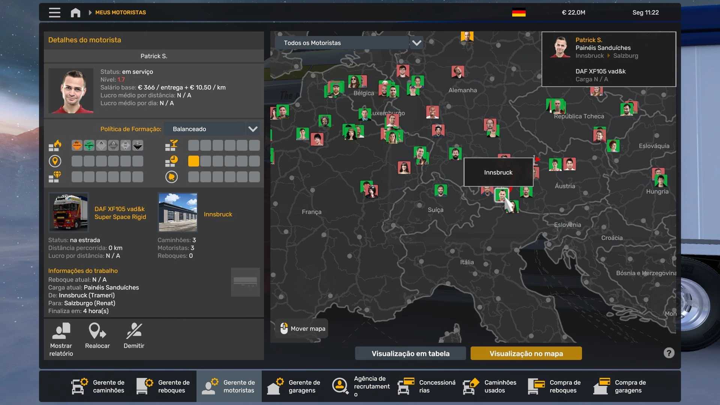Switch to Visualização em tabela
The width and height of the screenshot is (720, 405).
coord(410,353)
